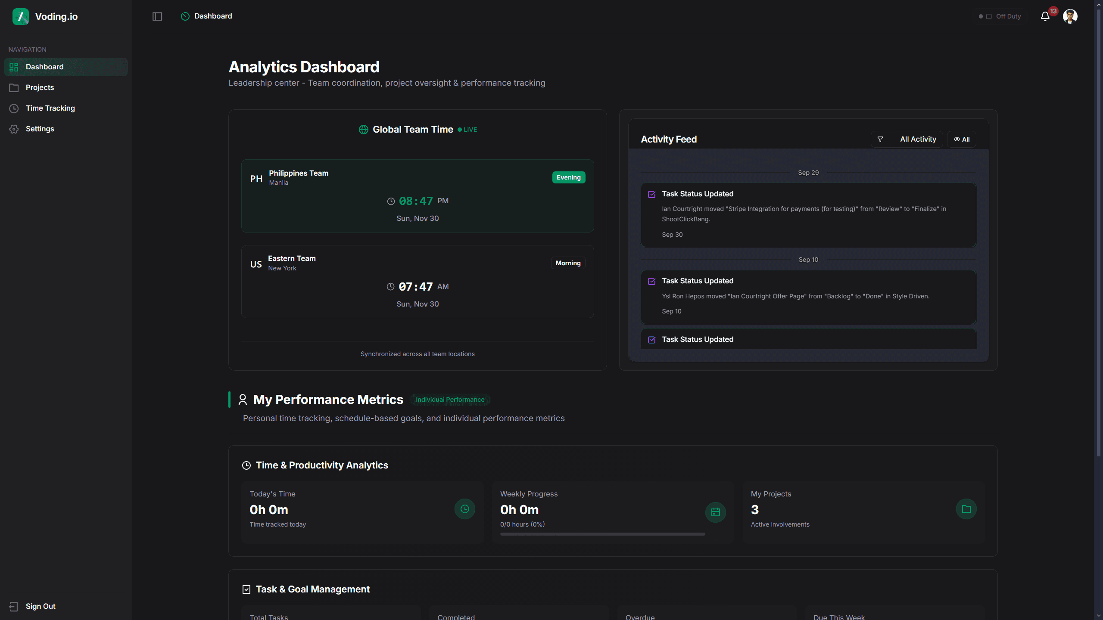Click the Morning badge on Eastern Team

pos(568,263)
